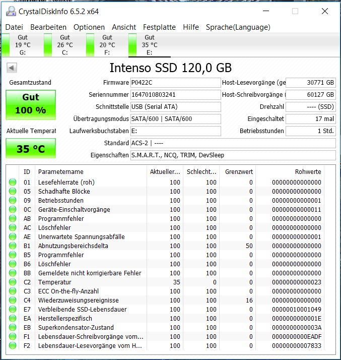341x360 pixels.
Task: Click status circle icon for Lesefehlerrate row
Action: pyautogui.click(x=13, y=183)
